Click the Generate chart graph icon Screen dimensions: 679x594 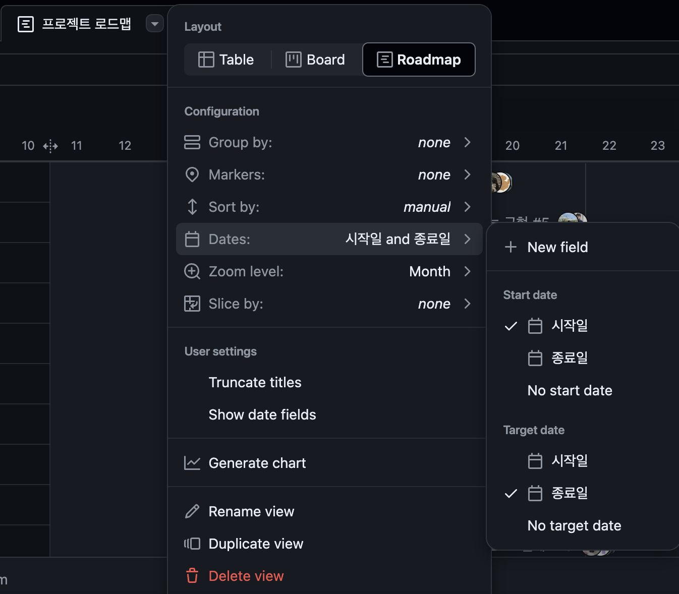[x=192, y=463]
